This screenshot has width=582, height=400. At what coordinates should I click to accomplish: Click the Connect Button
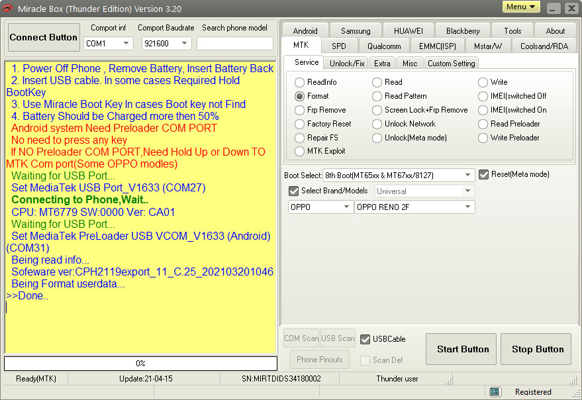click(44, 37)
